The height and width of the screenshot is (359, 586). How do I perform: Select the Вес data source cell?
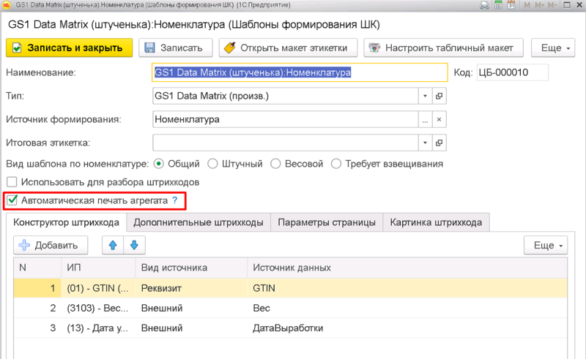tap(407, 308)
